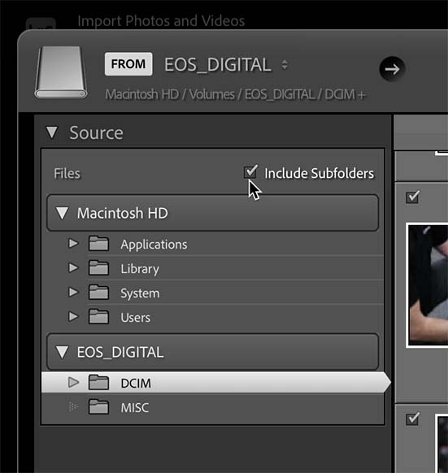Collapse the Source panel
Screen dimensions: 448x473
51,132
